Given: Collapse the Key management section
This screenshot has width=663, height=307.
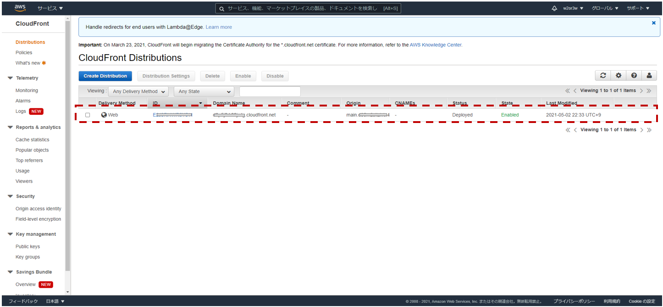Looking at the screenshot, I should coord(11,234).
